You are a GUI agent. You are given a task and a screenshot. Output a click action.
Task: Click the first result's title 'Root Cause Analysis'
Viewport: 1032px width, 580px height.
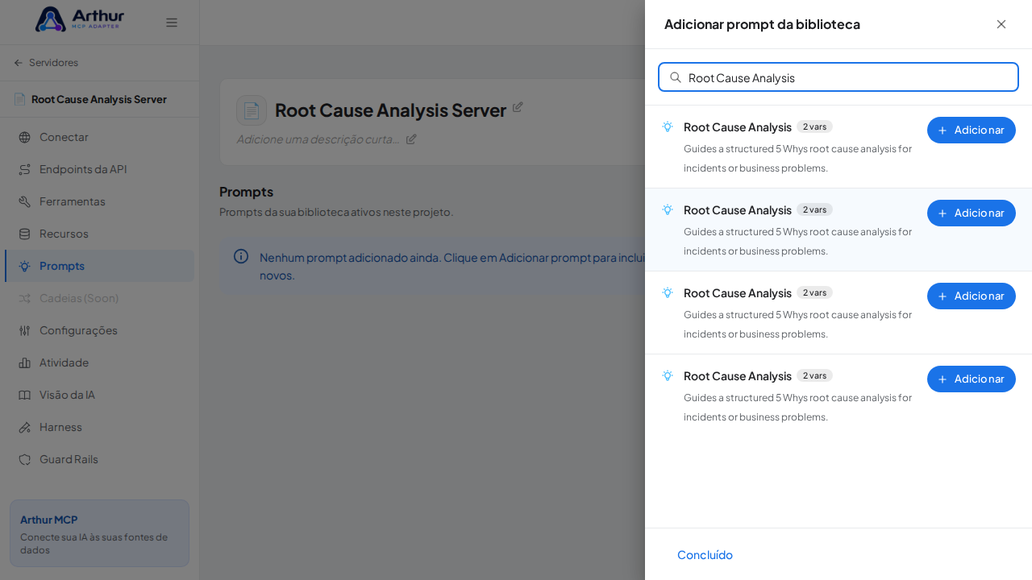[738, 127]
